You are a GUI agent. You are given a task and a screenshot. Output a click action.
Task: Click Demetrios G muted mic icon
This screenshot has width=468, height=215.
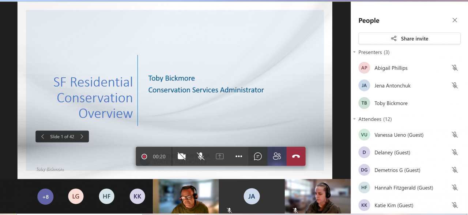[x=455, y=170]
